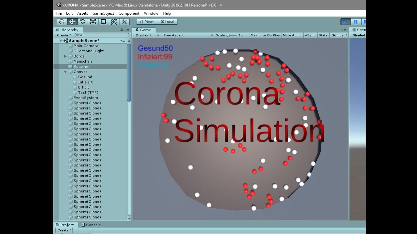This screenshot has width=417, height=234.
Task: Open the File menu
Action: click(x=59, y=13)
